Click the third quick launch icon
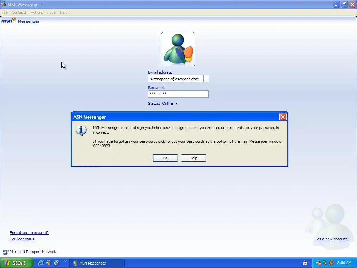Image resolution: width=357 pixels, height=268 pixels. 56,263
